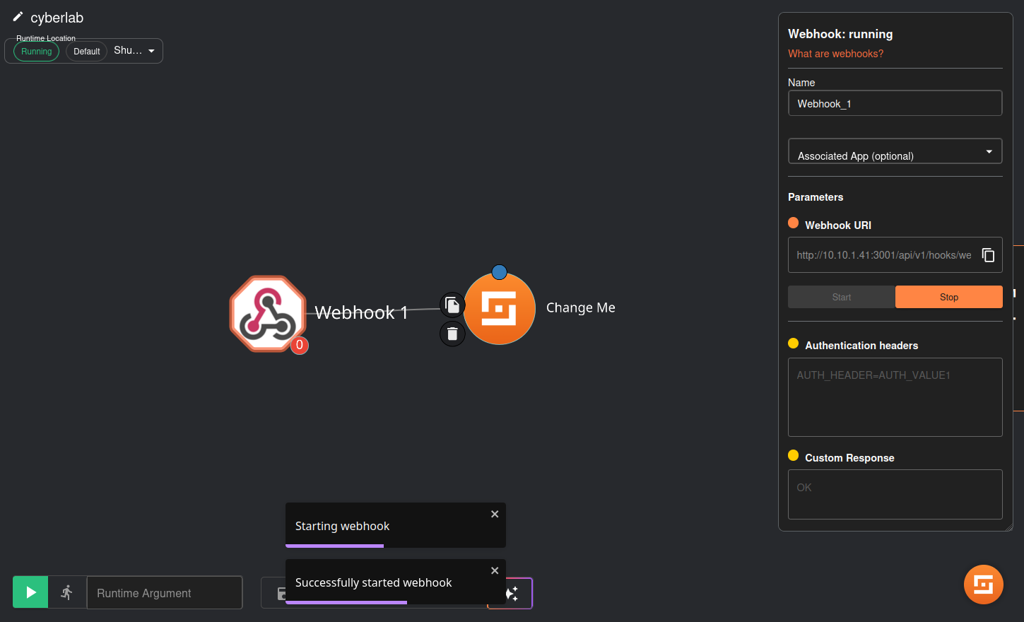Stop the running webhook
This screenshot has height=622, width=1024.
click(948, 297)
